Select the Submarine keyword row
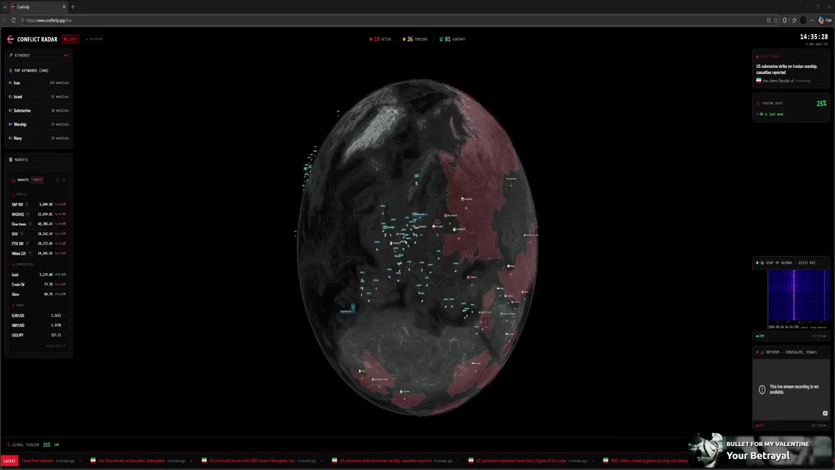 click(38, 110)
